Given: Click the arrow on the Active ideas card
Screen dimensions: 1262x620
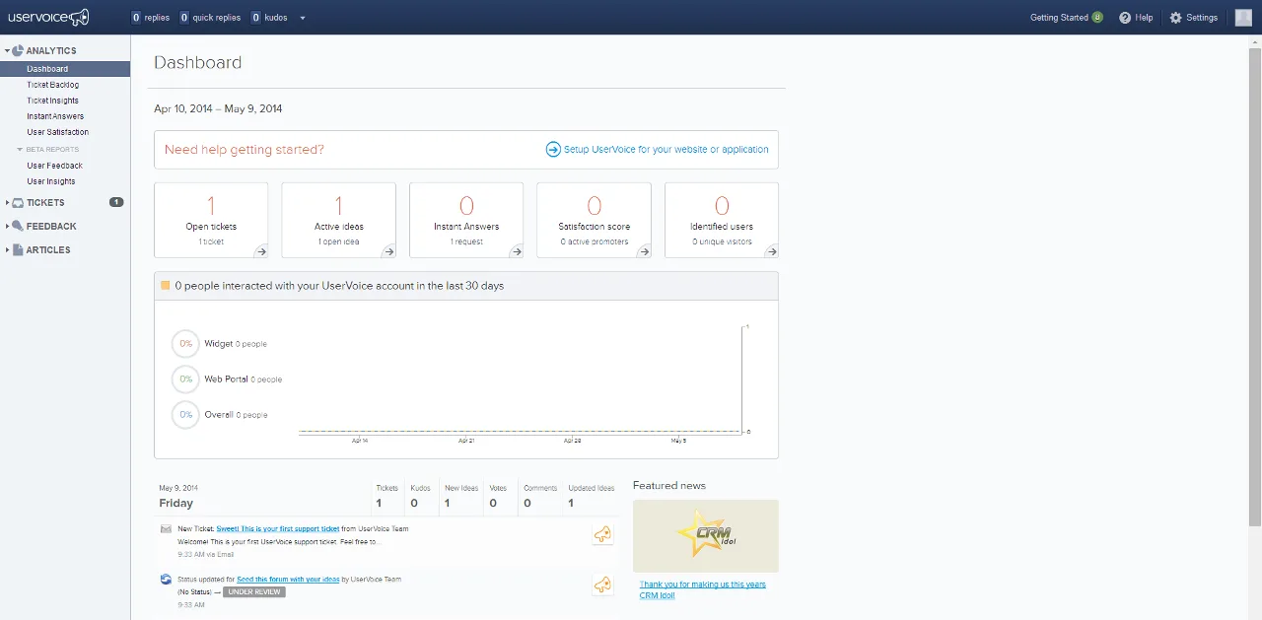Looking at the screenshot, I should pos(388,251).
